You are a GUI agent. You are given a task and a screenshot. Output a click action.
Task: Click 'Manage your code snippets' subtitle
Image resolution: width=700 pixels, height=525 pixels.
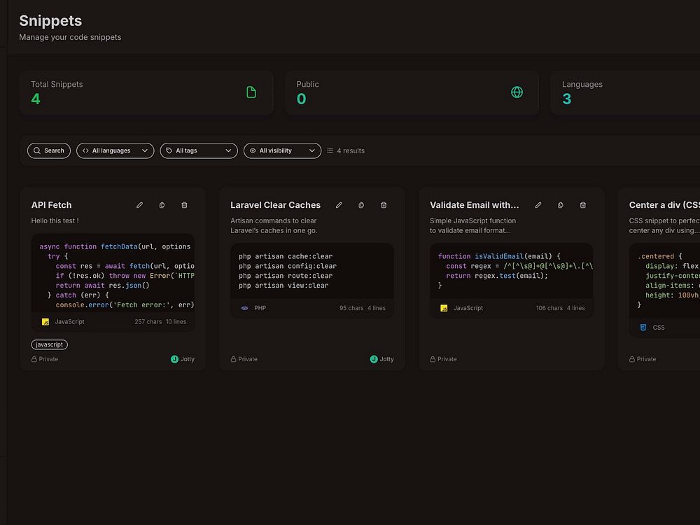(70, 37)
